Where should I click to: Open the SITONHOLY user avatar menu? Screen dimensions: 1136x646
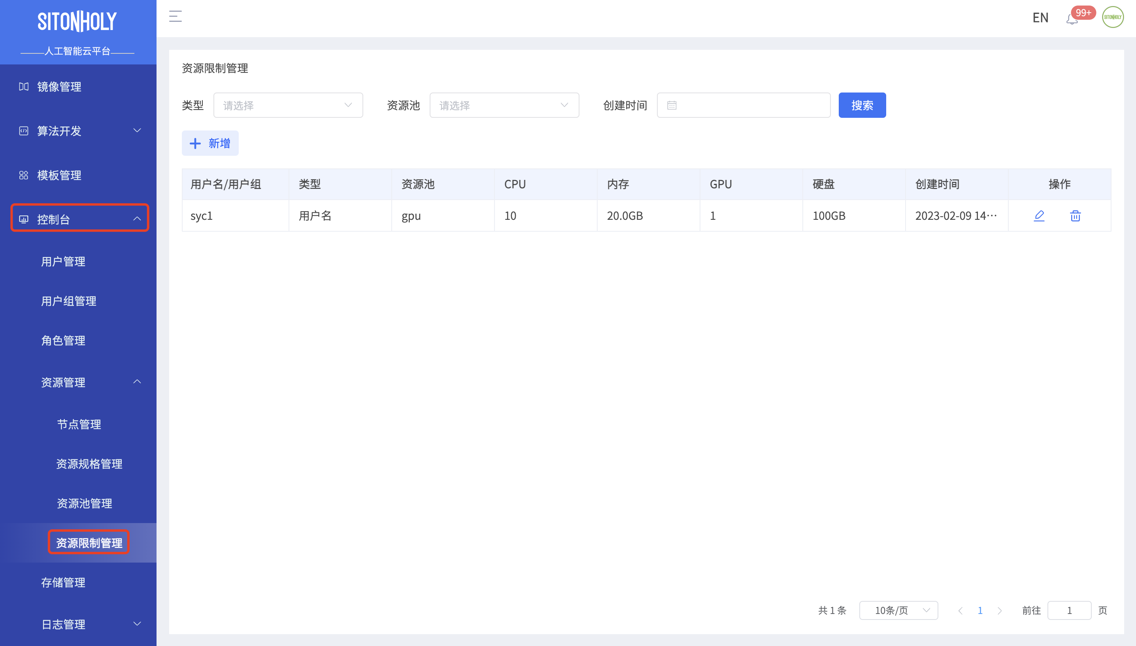(x=1113, y=17)
